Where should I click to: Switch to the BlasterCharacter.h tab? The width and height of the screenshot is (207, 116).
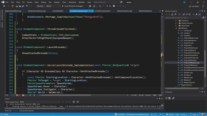coord(145,11)
